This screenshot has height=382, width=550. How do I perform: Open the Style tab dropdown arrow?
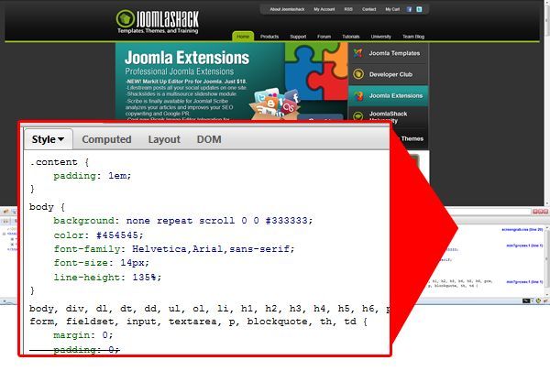coord(61,139)
